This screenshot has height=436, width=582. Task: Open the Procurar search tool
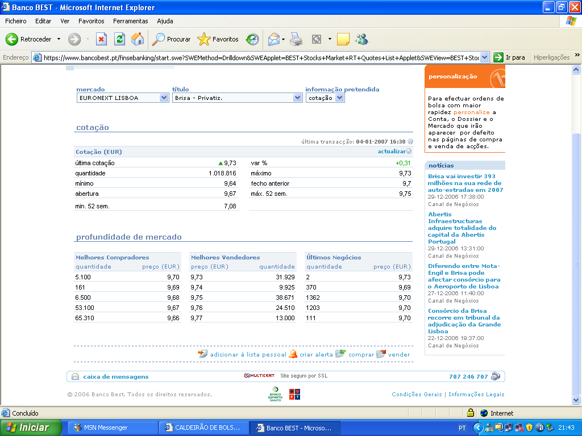tap(172, 39)
